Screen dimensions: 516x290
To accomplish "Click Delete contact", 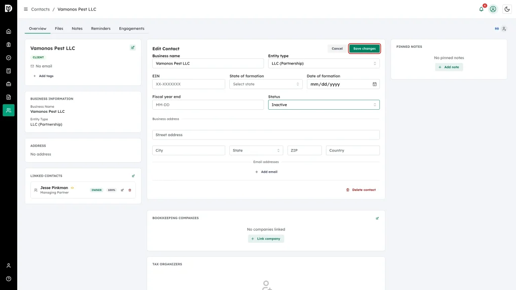I will pos(361,190).
